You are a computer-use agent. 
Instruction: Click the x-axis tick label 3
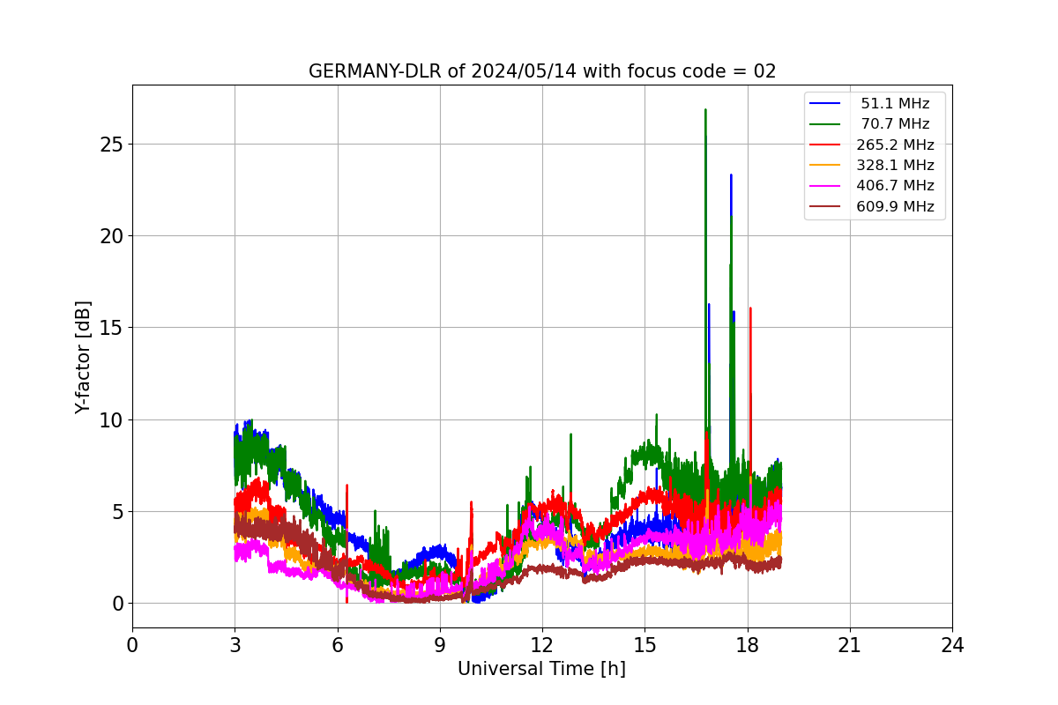[235, 645]
